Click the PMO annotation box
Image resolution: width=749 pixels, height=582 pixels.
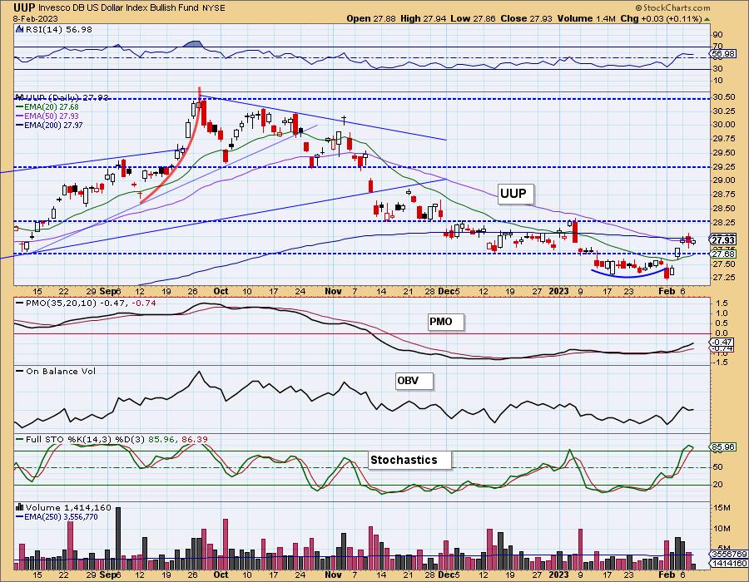pyautogui.click(x=446, y=322)
